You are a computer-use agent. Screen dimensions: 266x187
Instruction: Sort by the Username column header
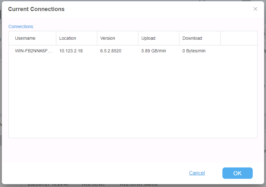click(x=25, y=38)
